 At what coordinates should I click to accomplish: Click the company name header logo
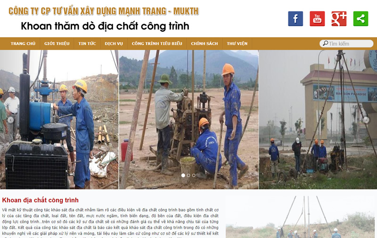tap(104, 11)
